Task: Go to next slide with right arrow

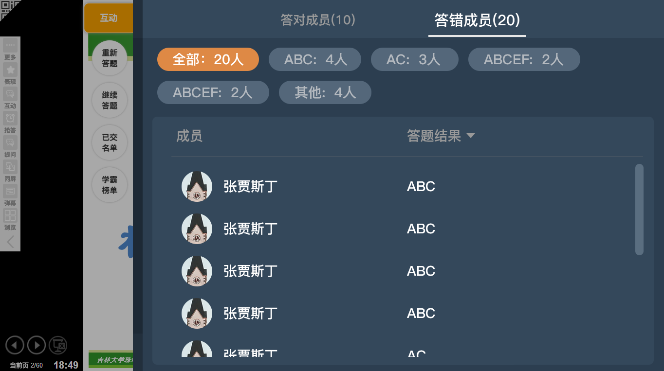Action: (37, 345)
